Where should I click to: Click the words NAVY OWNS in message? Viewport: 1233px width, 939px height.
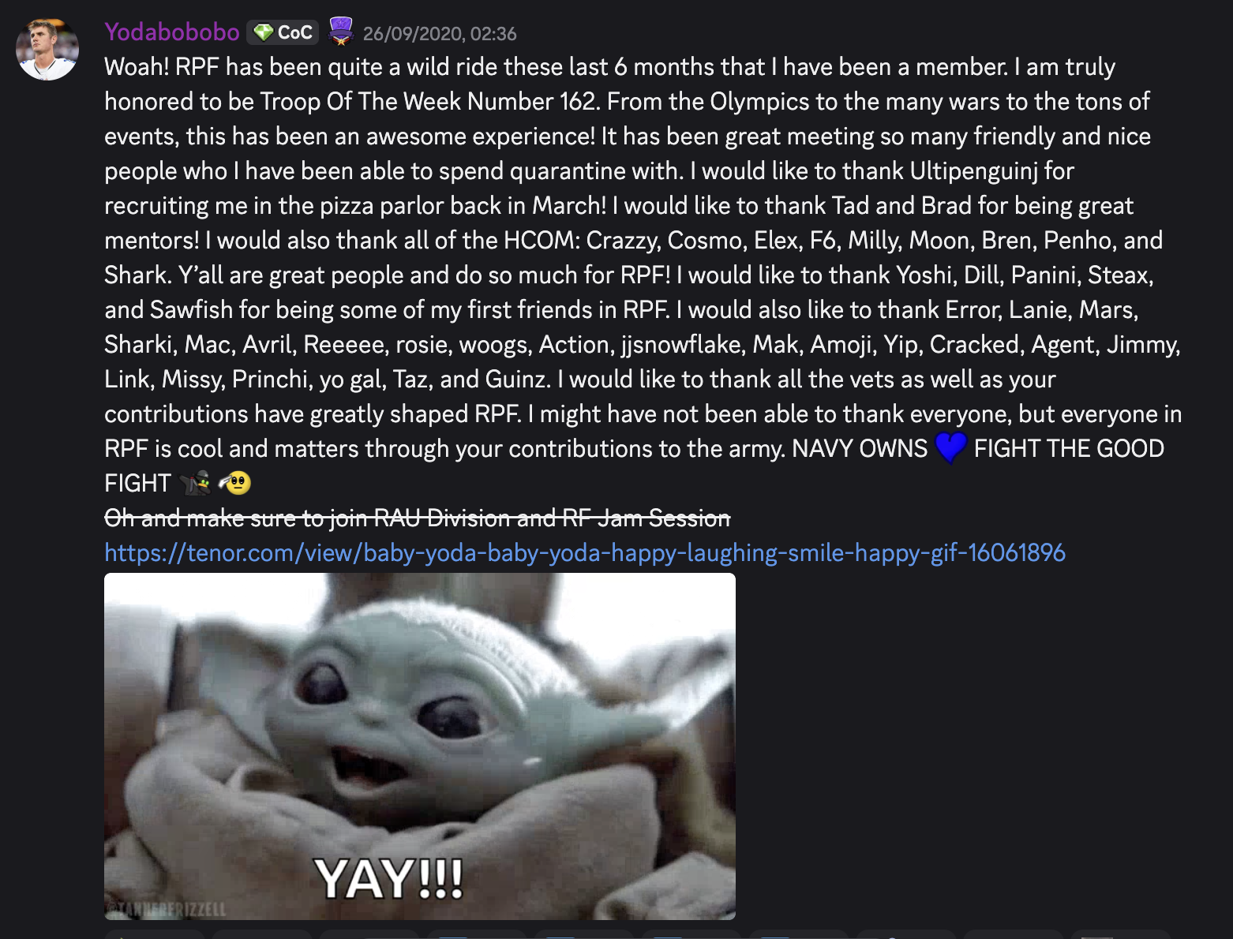(x=860, y=448)
